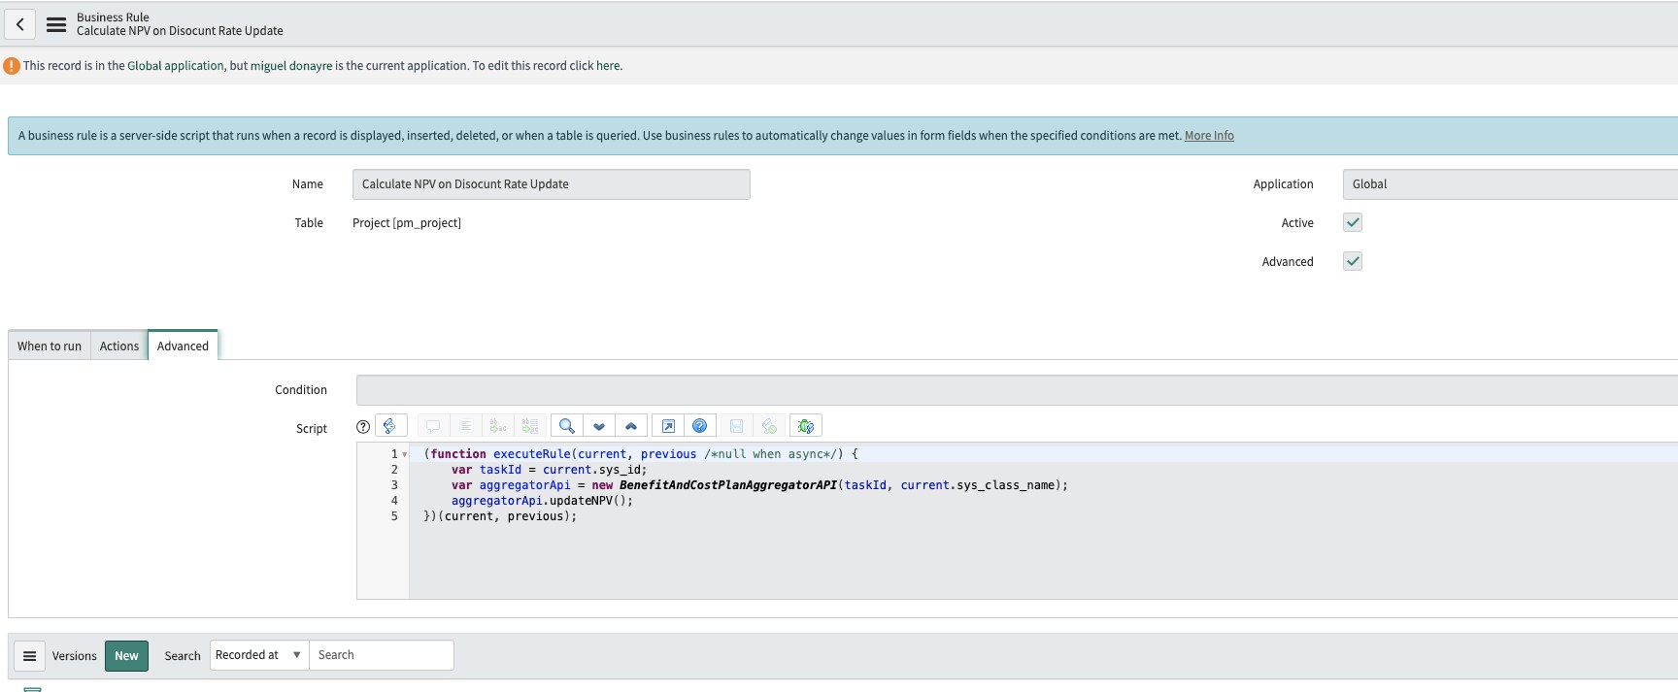
Task: Click line number 5 in script gutter
Action: click(394, 516)
